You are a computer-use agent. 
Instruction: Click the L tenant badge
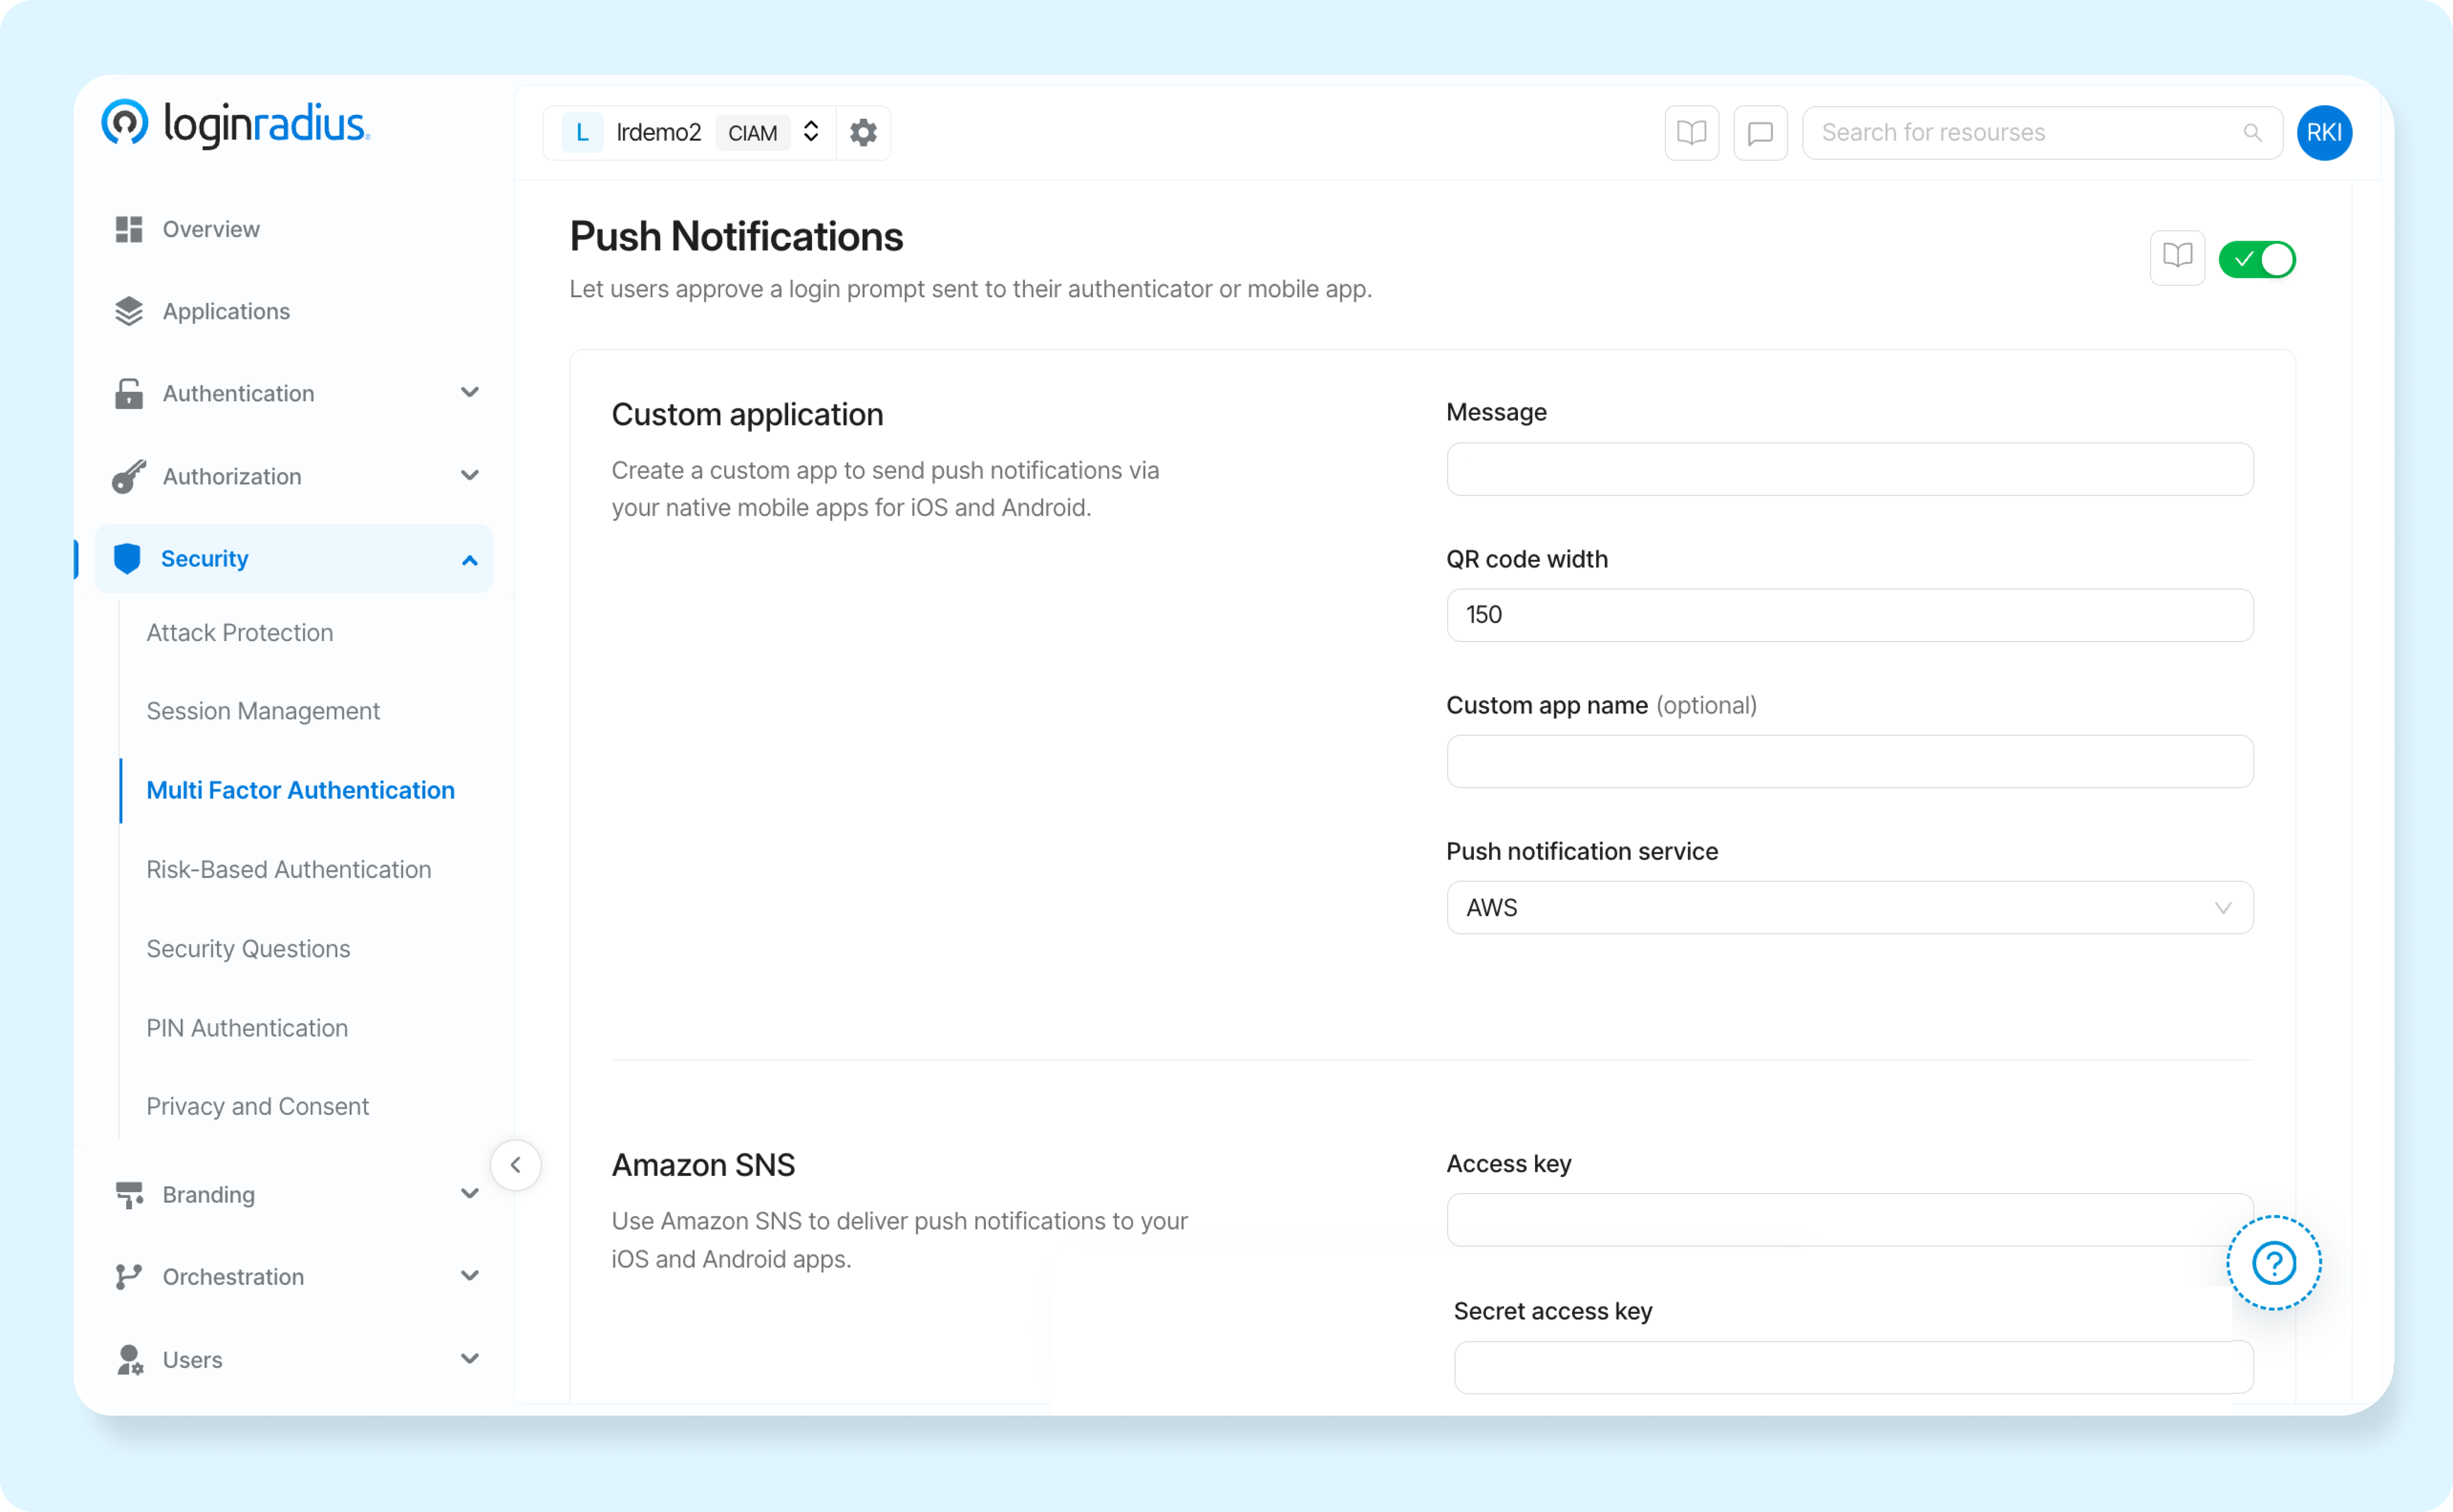coord(582,132)
